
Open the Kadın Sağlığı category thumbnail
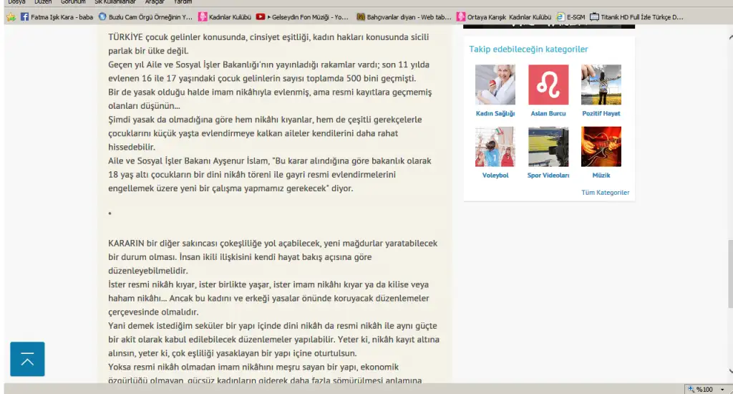tap(495, 85)
